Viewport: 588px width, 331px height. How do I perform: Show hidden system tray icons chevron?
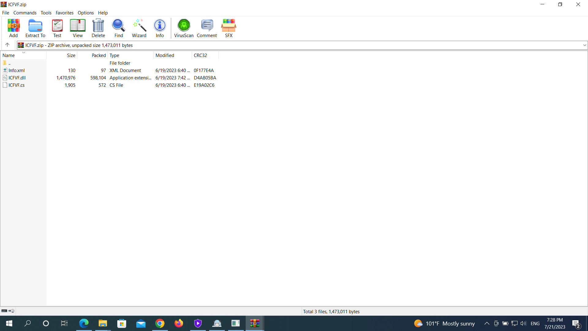[487, 323]
